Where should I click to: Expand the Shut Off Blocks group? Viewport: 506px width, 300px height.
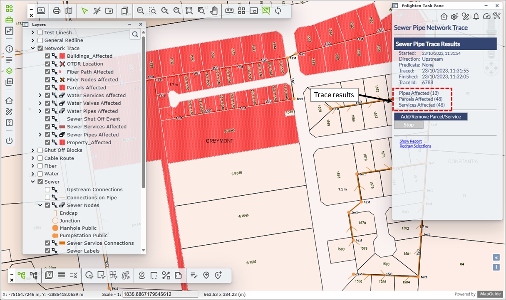pos(33,150)
